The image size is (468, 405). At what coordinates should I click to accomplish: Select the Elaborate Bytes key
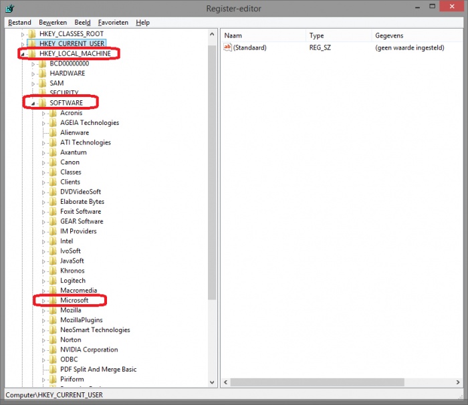point(82,201)
